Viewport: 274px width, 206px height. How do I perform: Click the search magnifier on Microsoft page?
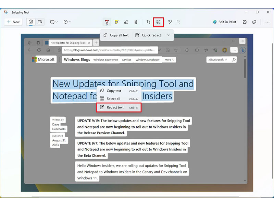[x=234, y=60]
